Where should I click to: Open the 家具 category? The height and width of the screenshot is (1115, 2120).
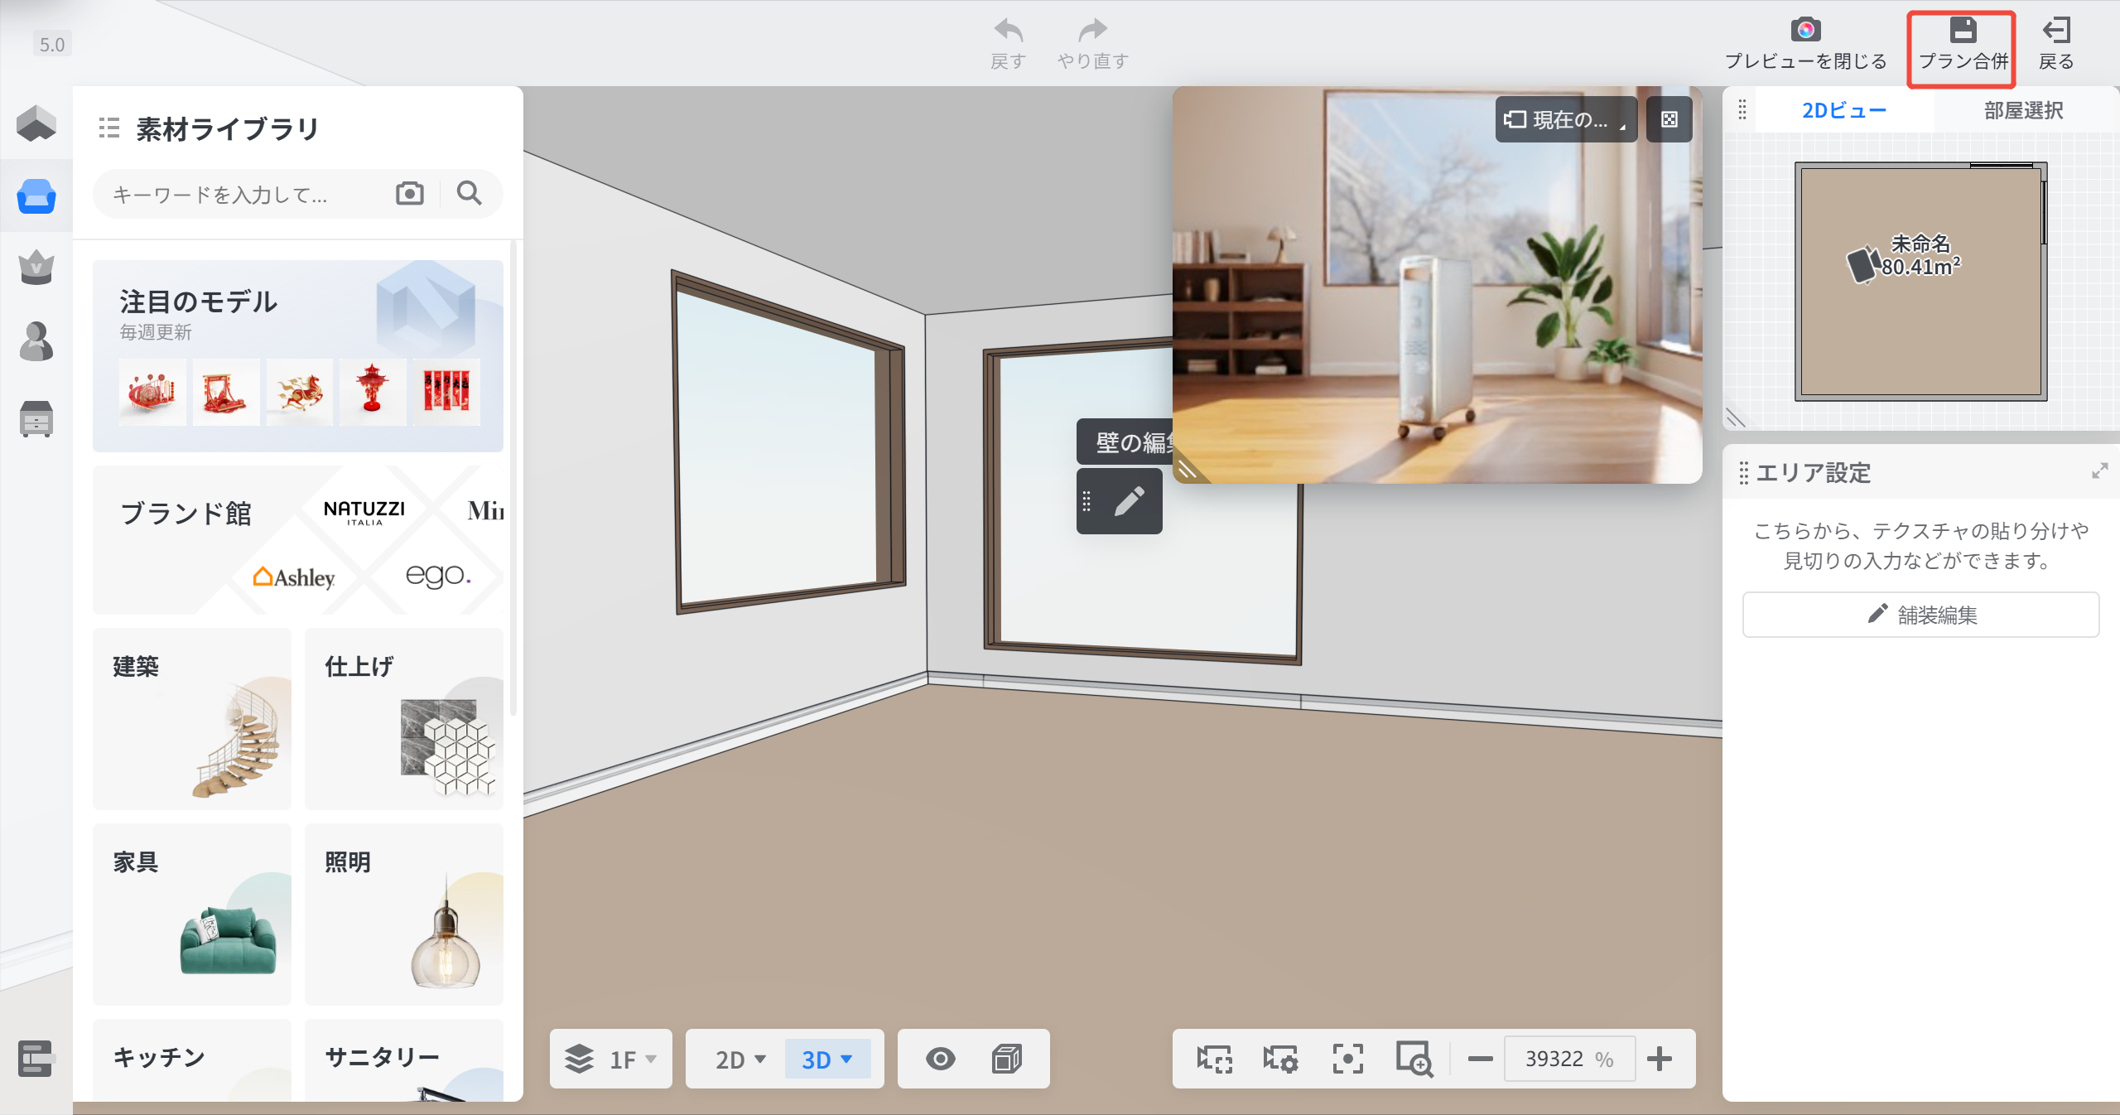click(192, 915)
